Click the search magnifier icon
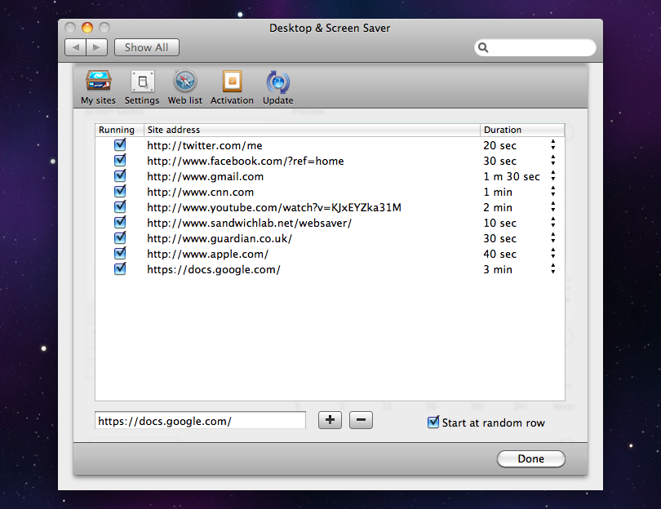This screenshot has width=661, height=509. 484,48
